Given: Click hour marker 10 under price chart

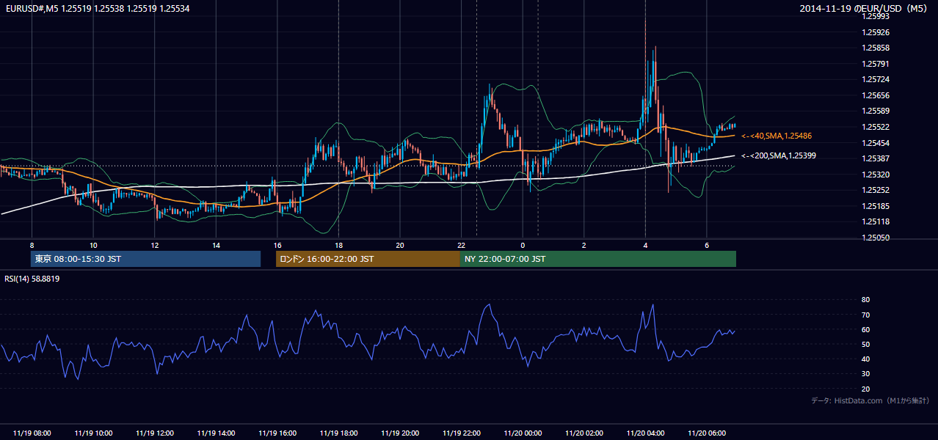Looking at the screenshot, I should coord(93,245).
